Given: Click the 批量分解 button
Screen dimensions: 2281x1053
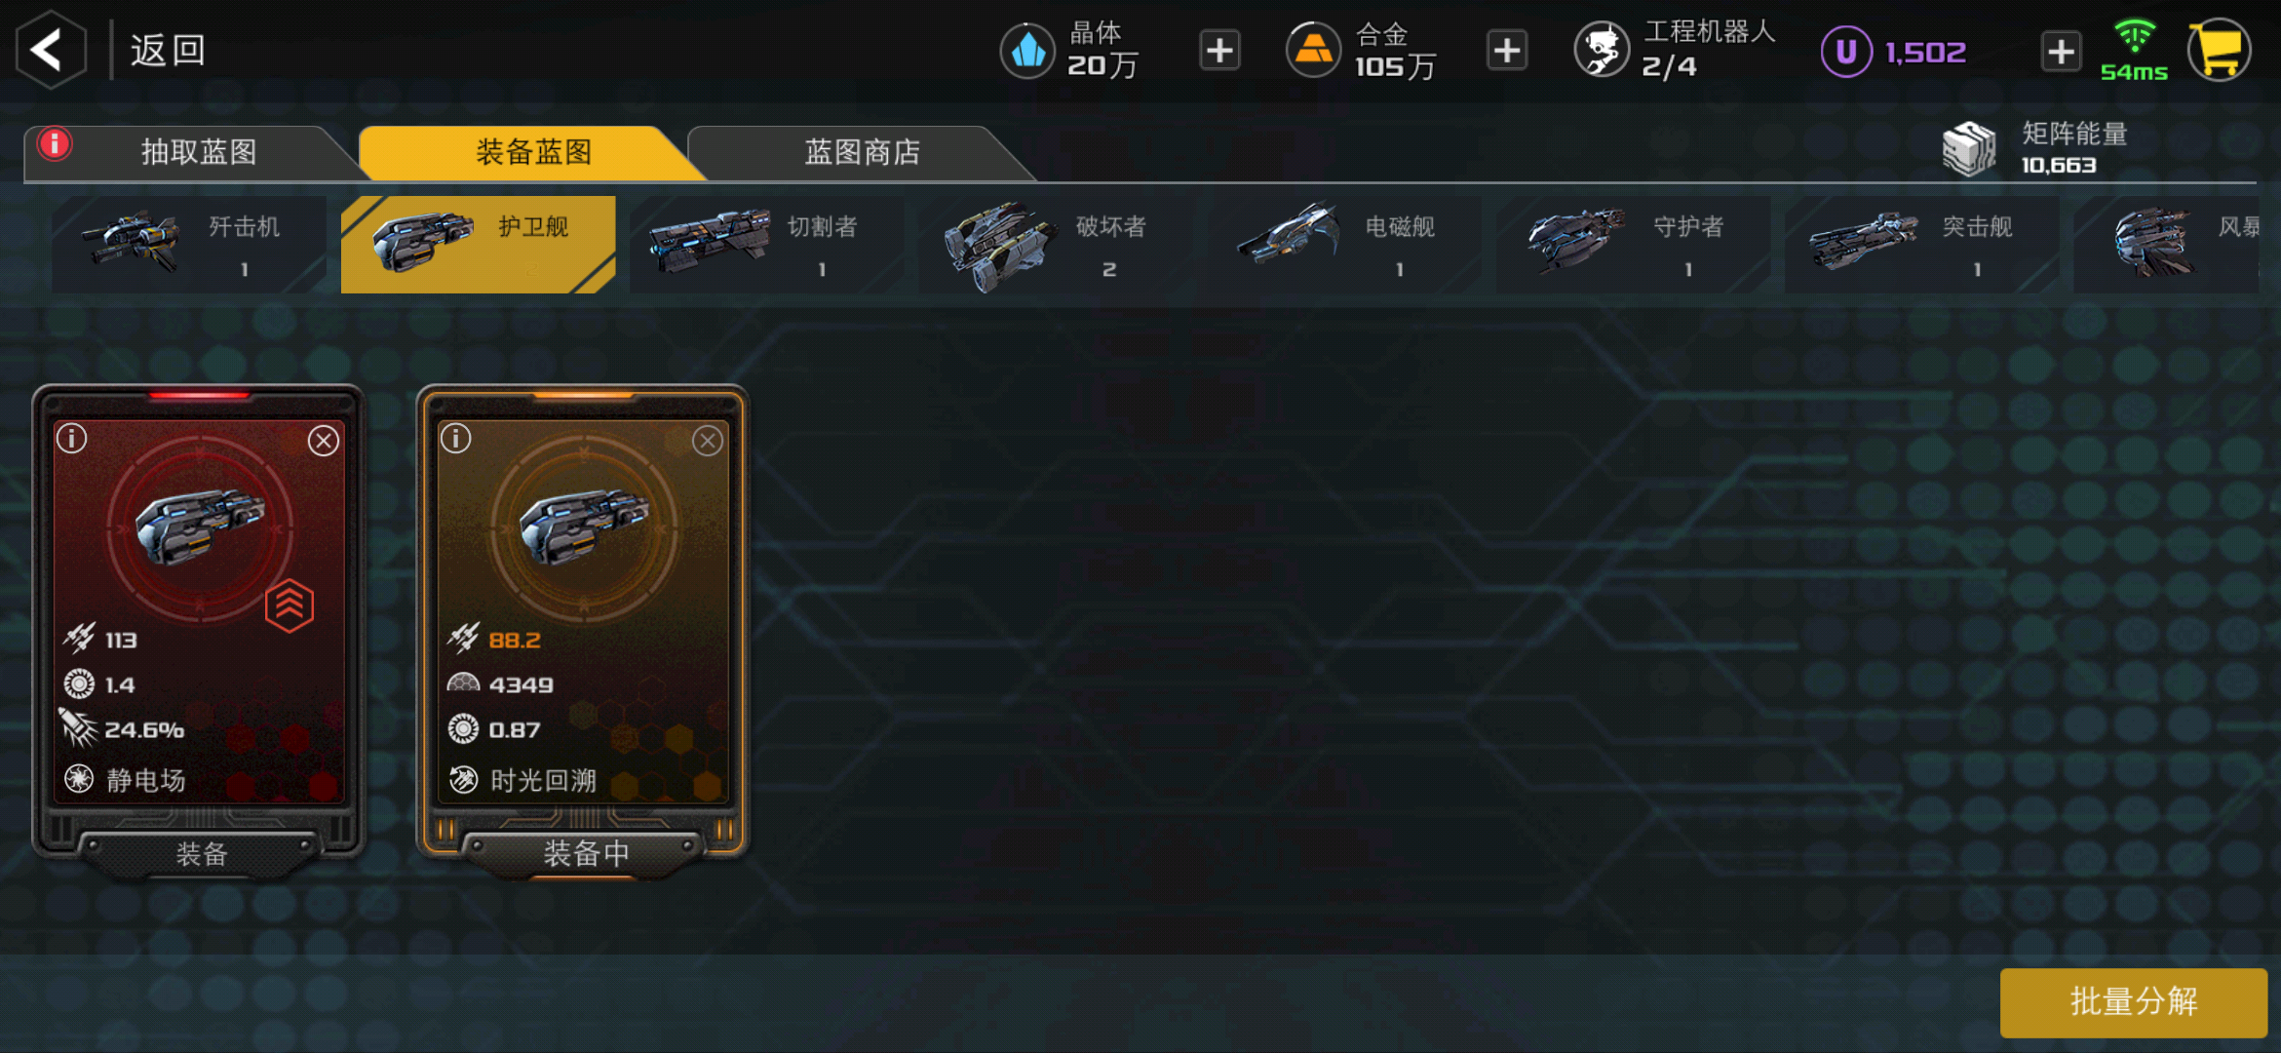Looking at the screenshot, I should click(x=2134, y=1002).
